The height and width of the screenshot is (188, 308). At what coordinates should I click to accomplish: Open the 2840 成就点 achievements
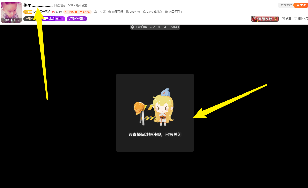coord(152,12)
